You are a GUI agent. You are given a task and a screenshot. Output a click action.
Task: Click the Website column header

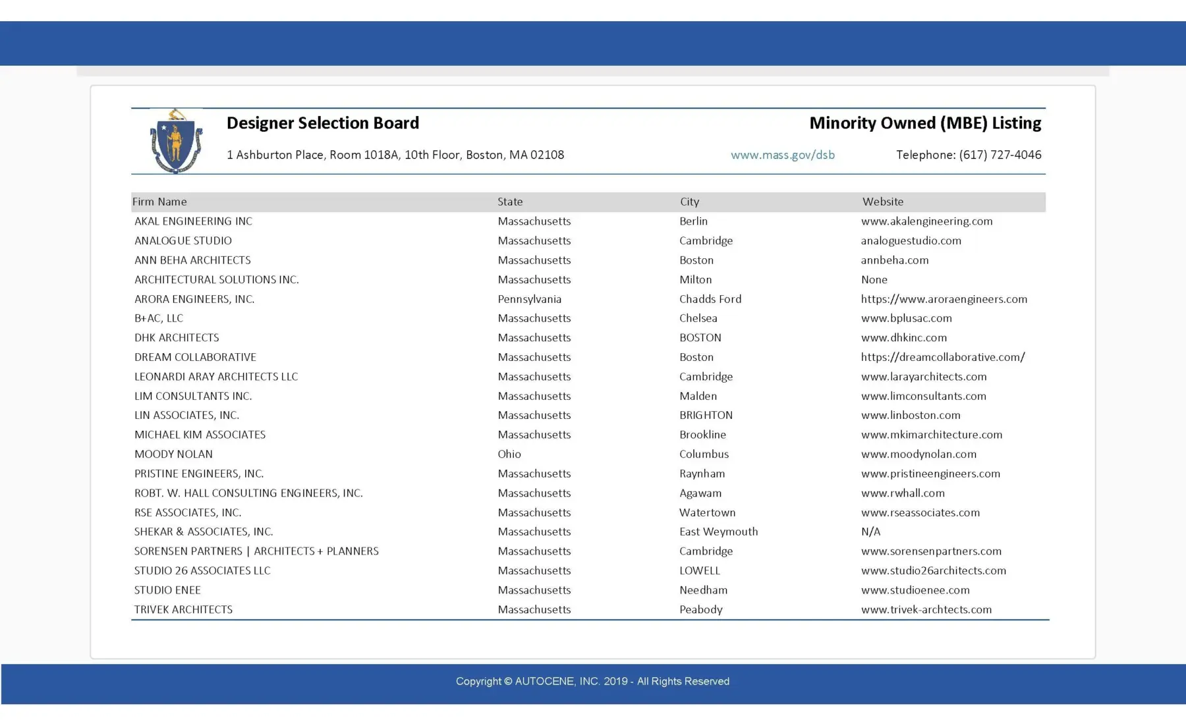tap(883, 202)
